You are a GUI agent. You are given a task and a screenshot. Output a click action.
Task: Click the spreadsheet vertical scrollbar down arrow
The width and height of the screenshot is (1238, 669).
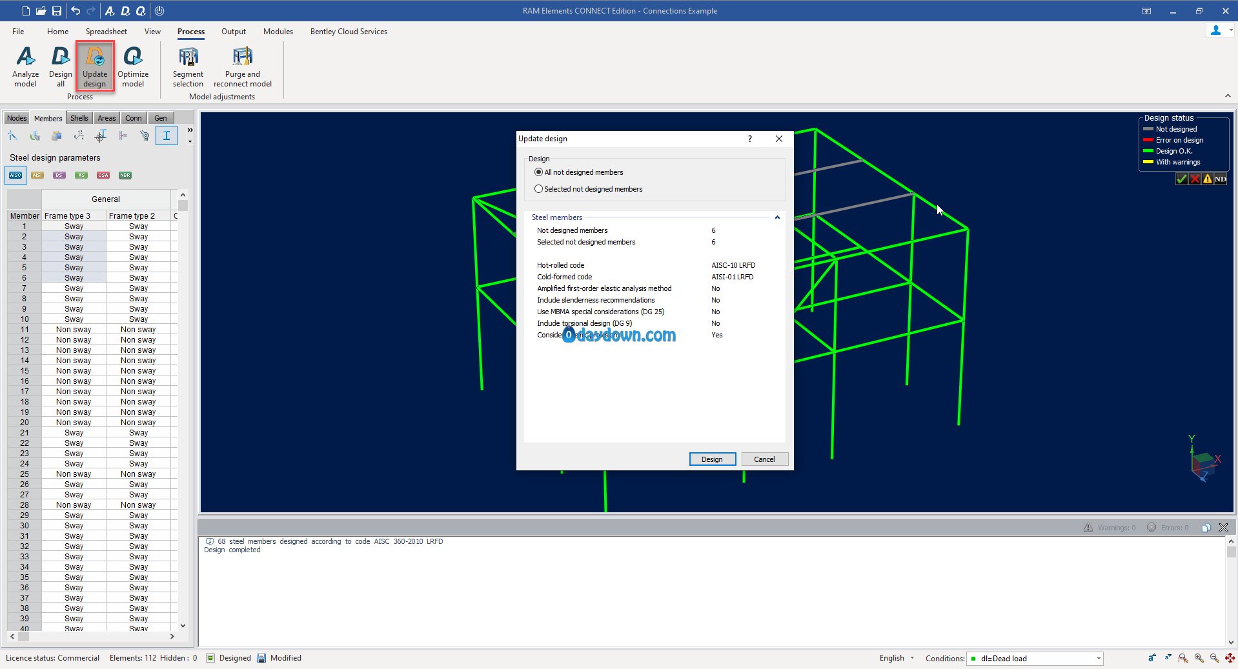click(x=183, y=625)
